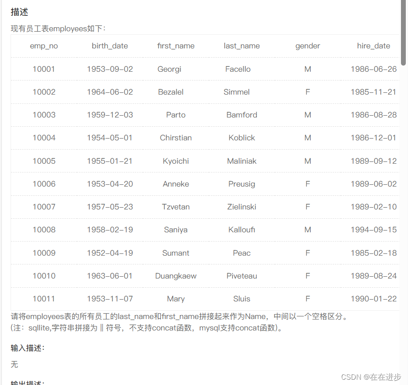Click the last_name column header
This screenshot has width=408, height=385.
241,46
